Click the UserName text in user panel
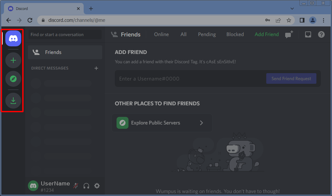The image size is (332, 196). pos(55,183)
